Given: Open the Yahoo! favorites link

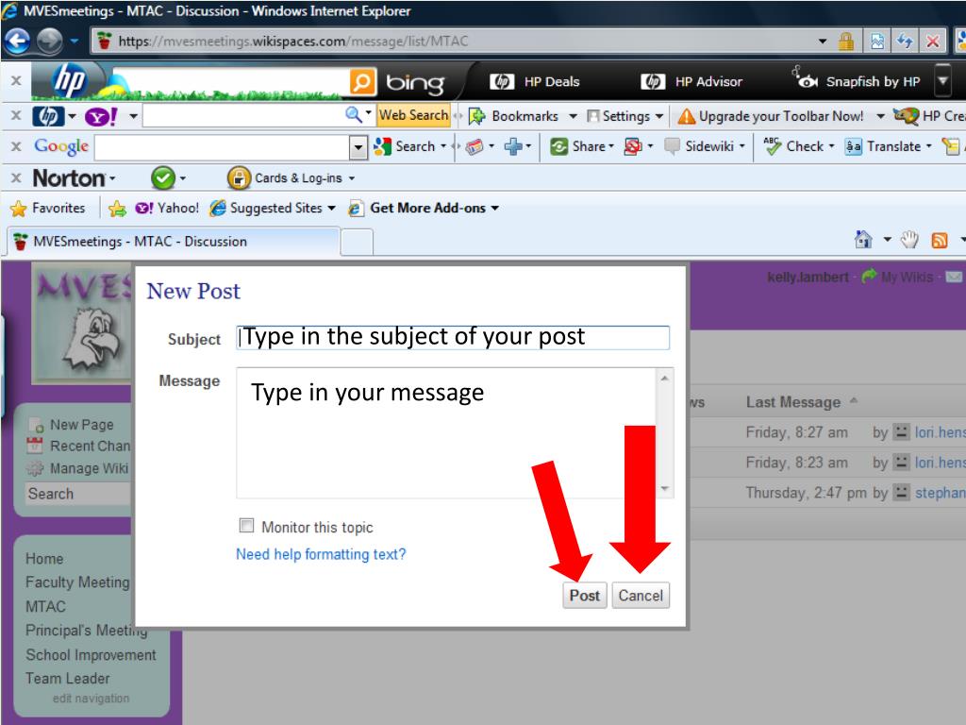Looking at the screenshot, I should click(167, 209).
